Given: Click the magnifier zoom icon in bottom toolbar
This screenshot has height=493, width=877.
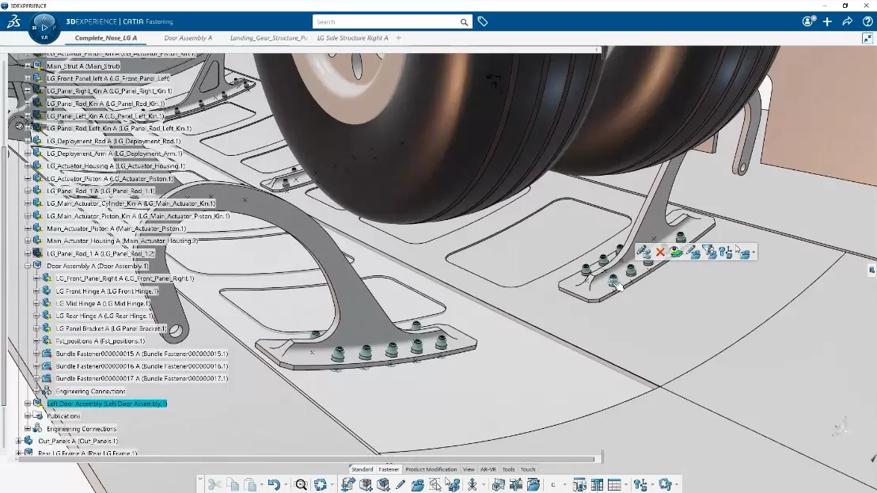Looking at the screenshot, I should click(x=301, y=484).
